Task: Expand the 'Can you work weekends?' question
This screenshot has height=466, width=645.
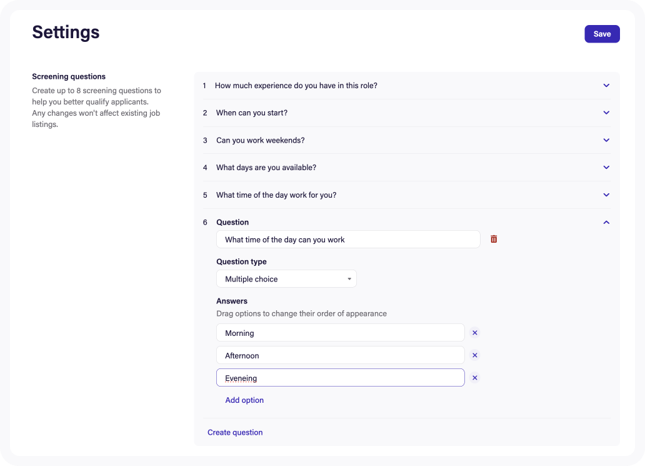Action: pyautogui.click(x=605, y=140)
